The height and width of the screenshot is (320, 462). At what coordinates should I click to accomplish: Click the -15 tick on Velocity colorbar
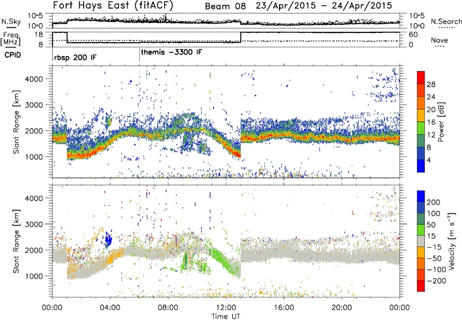click(434, 247)
